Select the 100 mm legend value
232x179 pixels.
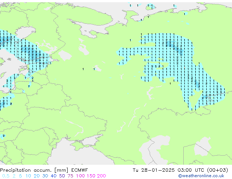80,176
